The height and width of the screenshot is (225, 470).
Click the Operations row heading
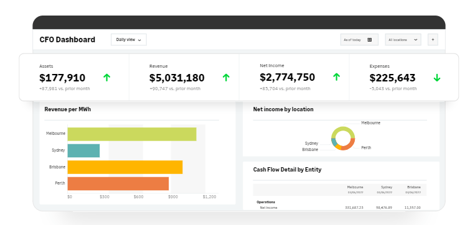tap(266, 202)
